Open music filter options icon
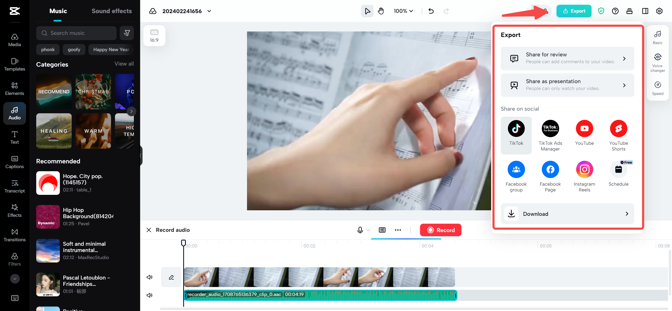This screenshot has height=311, width=672. click(x=127, y=33)
